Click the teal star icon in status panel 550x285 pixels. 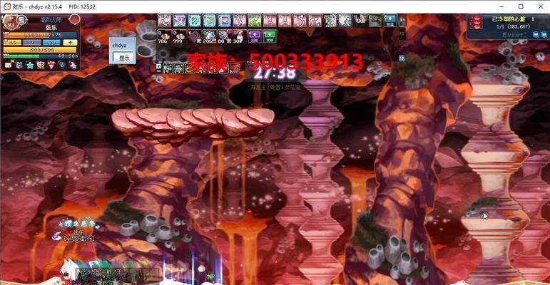[x=30, y=66]
